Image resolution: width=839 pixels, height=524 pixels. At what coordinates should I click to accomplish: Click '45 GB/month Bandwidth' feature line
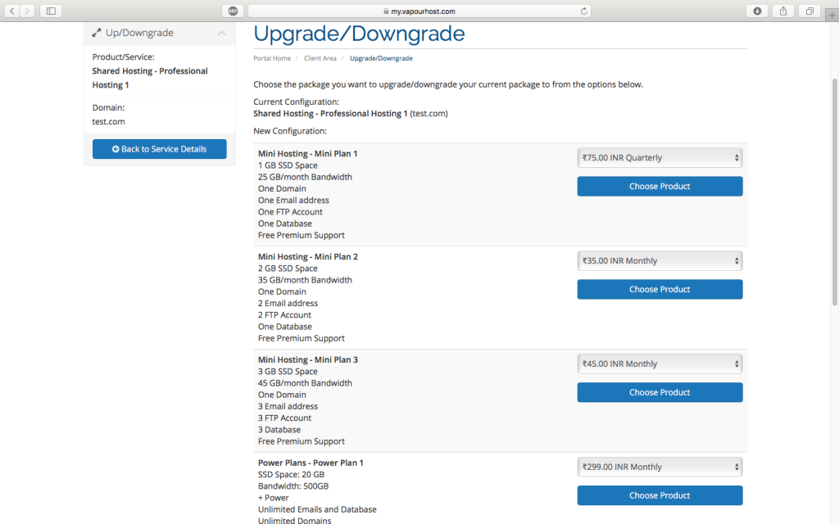click(x=305, y=383)
